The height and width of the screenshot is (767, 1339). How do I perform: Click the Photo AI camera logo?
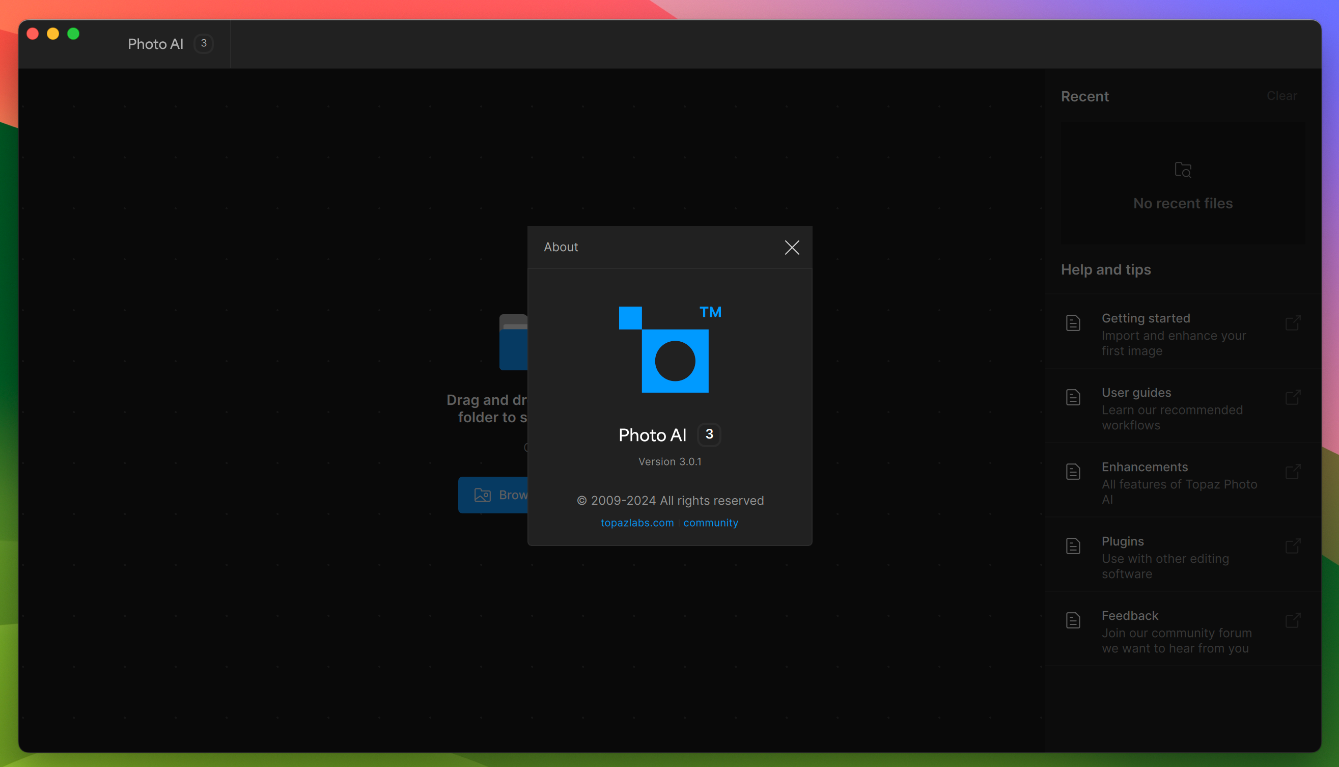(x=670, y=349)
